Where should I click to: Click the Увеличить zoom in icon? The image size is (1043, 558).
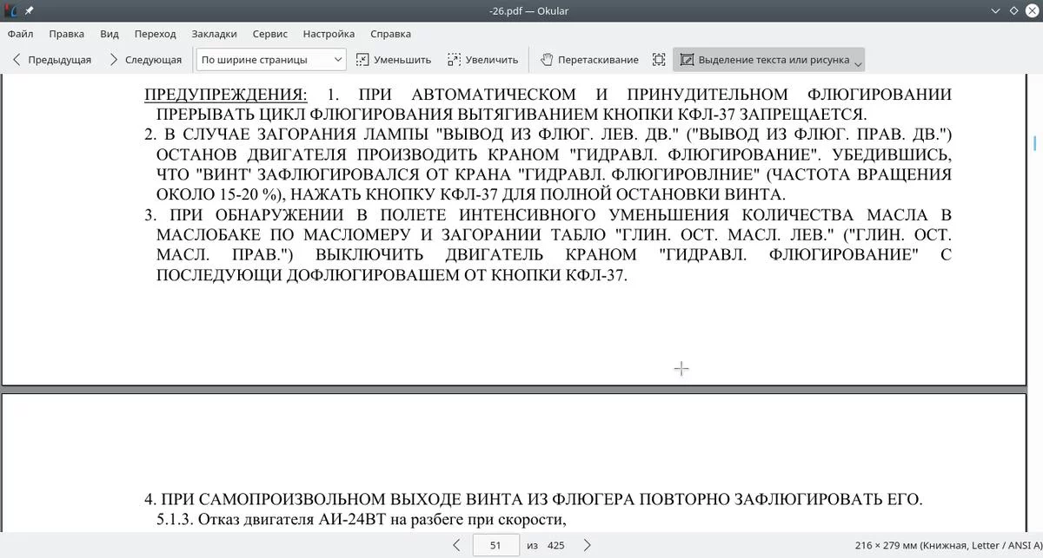(482, 60)
